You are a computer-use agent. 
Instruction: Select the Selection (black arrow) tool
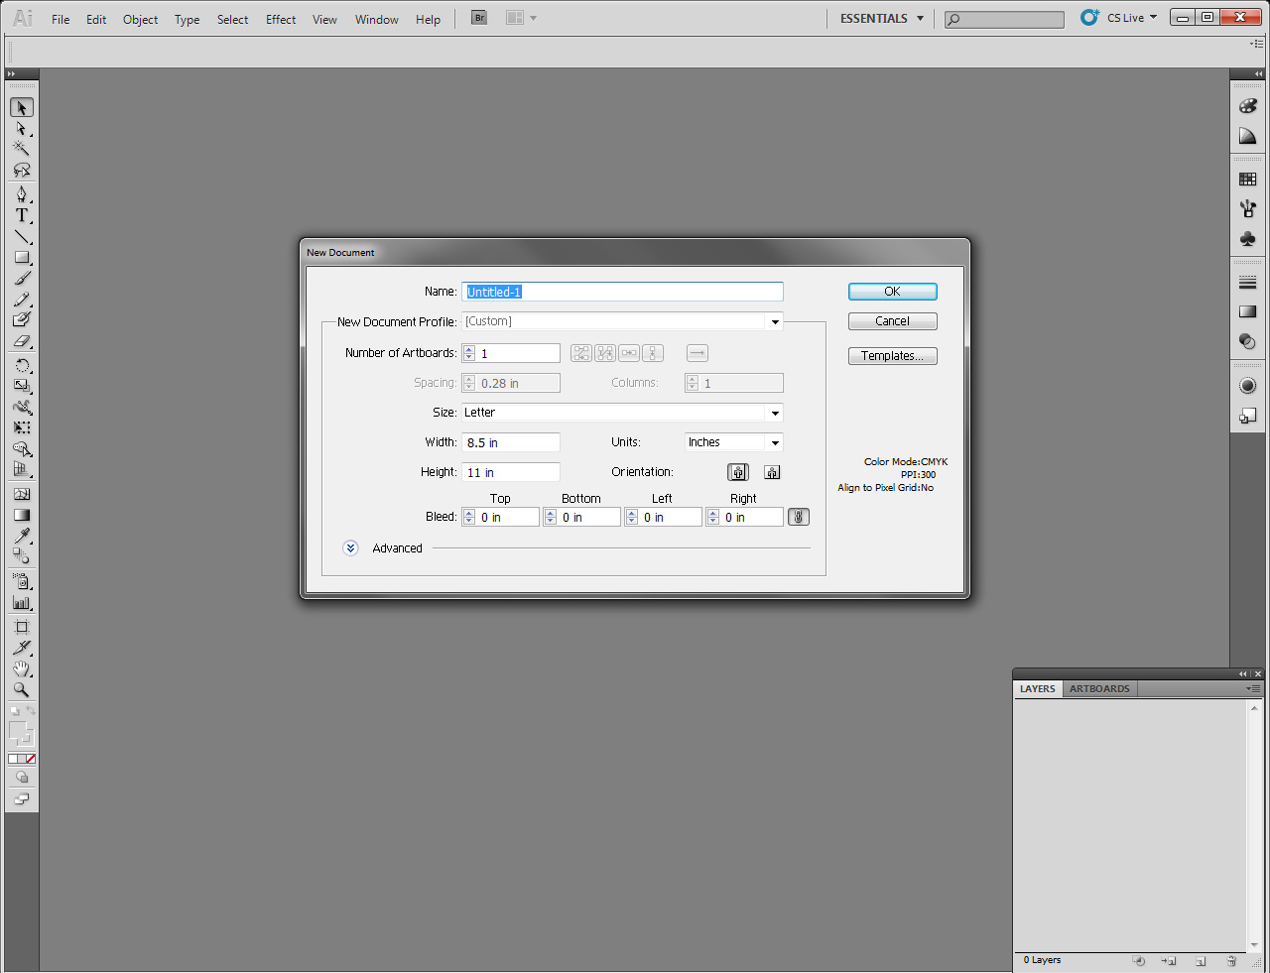click(22, 107)
